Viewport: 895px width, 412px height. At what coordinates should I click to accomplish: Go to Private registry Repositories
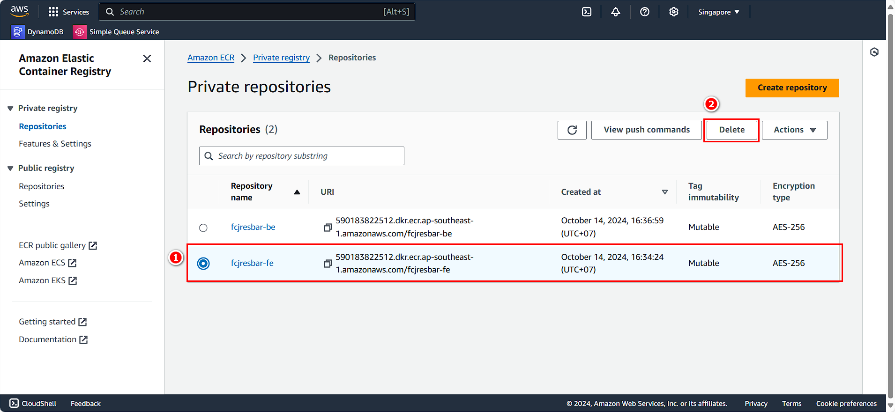coord(43,126)
